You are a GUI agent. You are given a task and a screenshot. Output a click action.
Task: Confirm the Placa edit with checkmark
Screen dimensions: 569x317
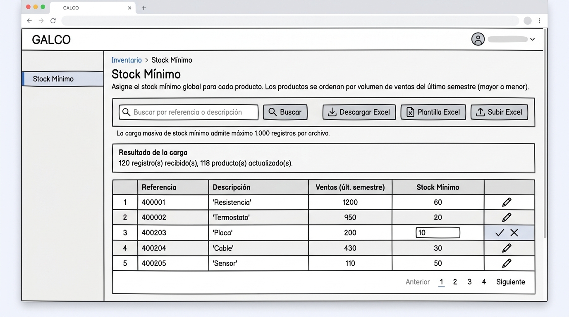tap(500, 233)
